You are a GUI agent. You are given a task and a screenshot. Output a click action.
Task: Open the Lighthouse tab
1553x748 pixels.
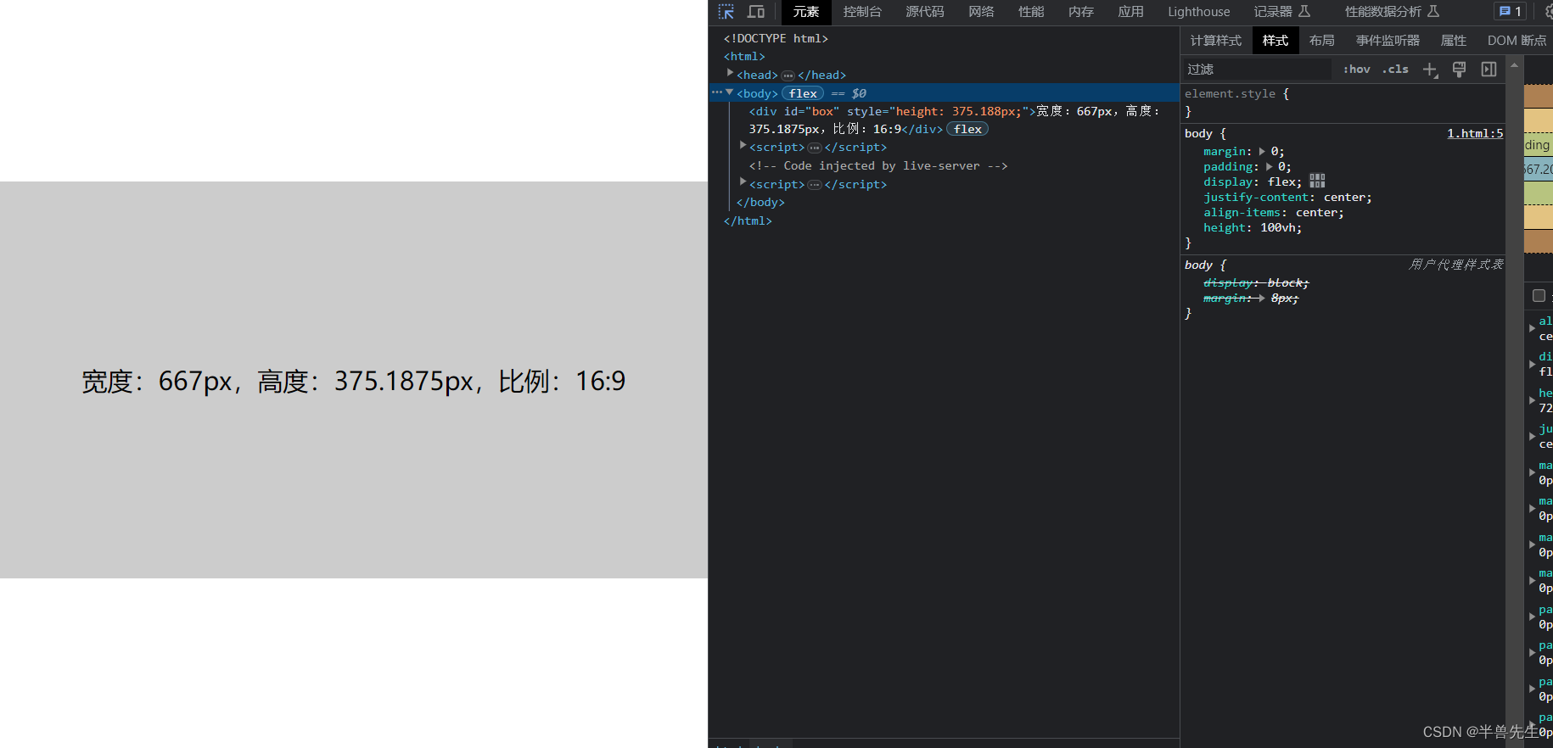pos(1198,12)
